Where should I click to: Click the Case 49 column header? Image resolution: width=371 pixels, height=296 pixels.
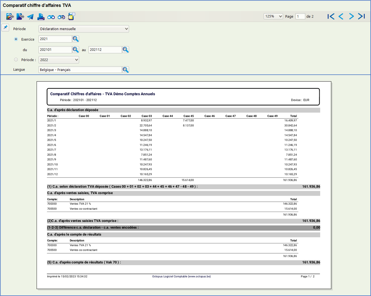point(272,116)
